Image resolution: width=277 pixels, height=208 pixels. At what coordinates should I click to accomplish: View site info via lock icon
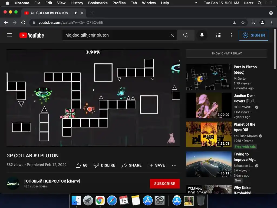[x=34, y=22]
